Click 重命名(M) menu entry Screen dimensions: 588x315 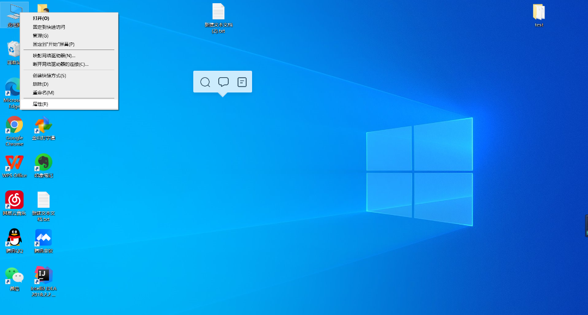[69, 92]
